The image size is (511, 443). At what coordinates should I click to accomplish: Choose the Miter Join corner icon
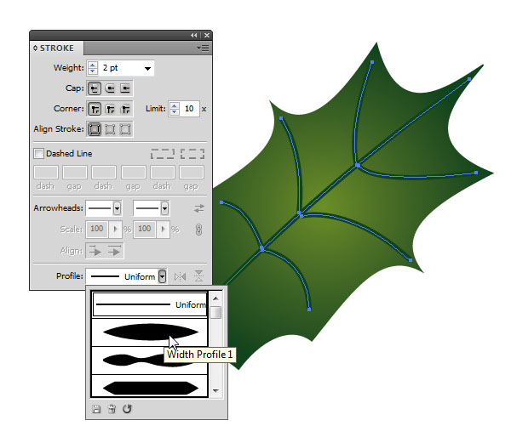tap(95, 109)
